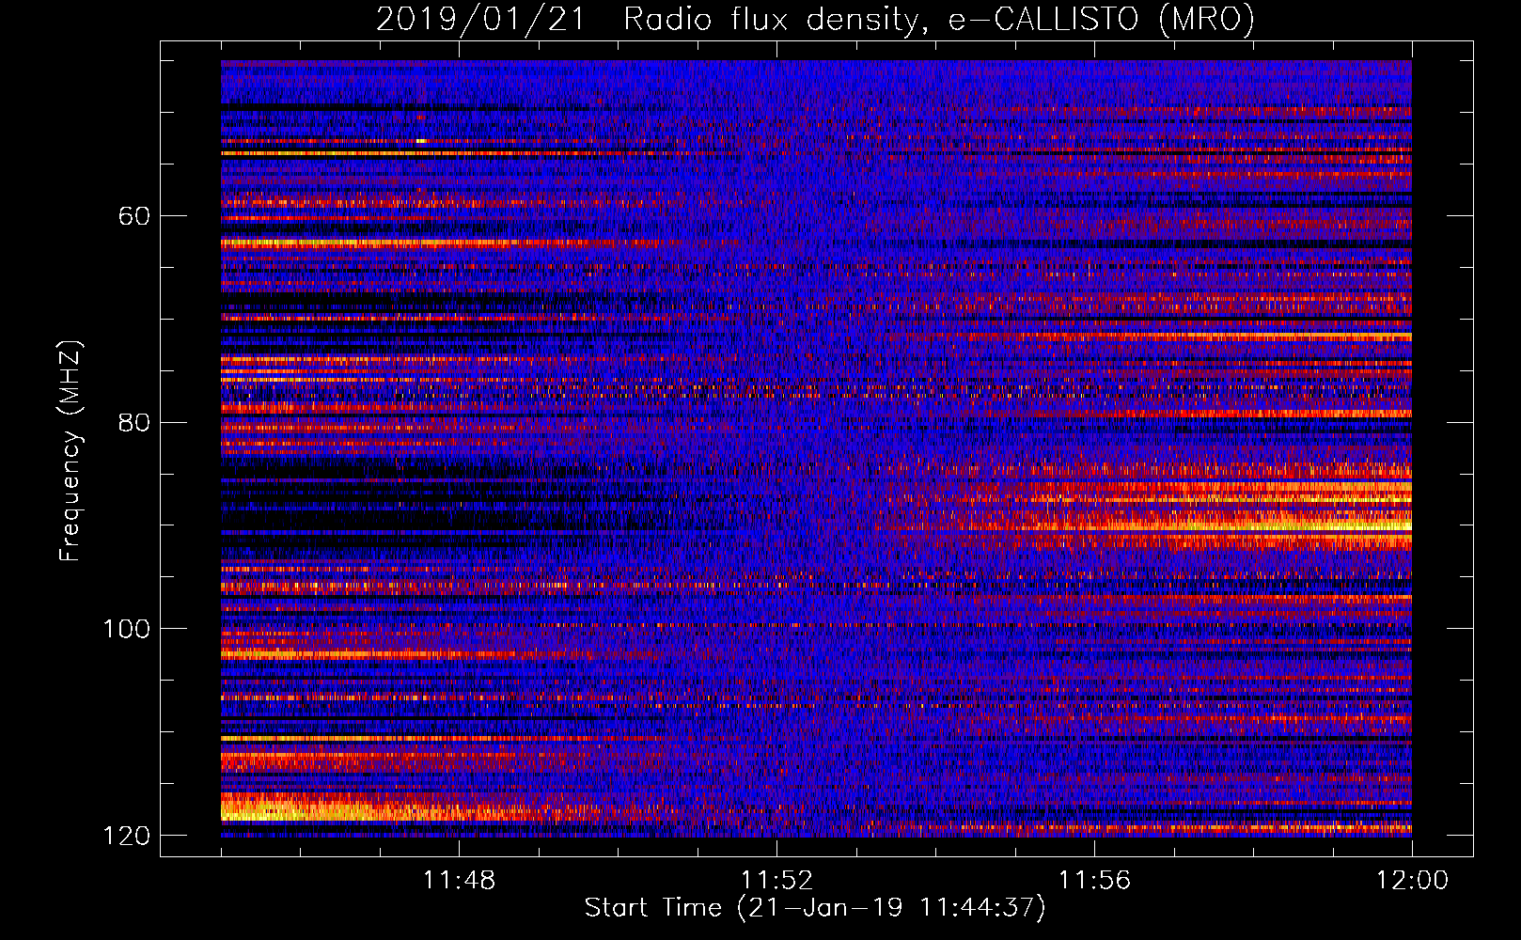Click the 11:48 time axis label
The width and height of the screenshot is (1521, 940).
[x=459, y=880]
